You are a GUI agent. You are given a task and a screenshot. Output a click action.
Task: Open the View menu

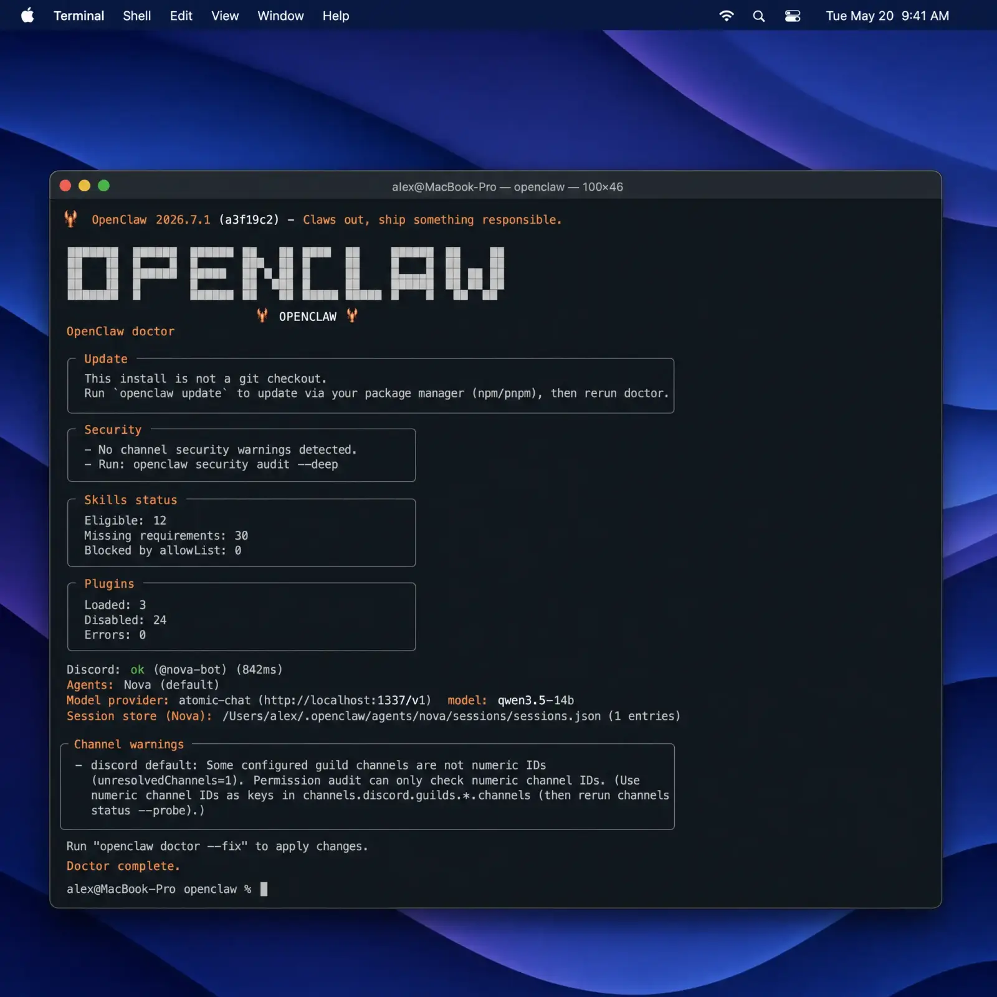tap(225, 16)
